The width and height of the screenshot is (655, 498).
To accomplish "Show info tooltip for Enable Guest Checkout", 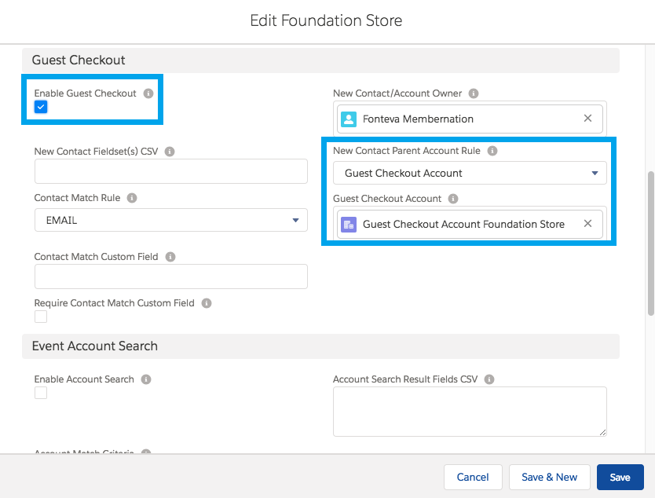I will tap(148, 93).
